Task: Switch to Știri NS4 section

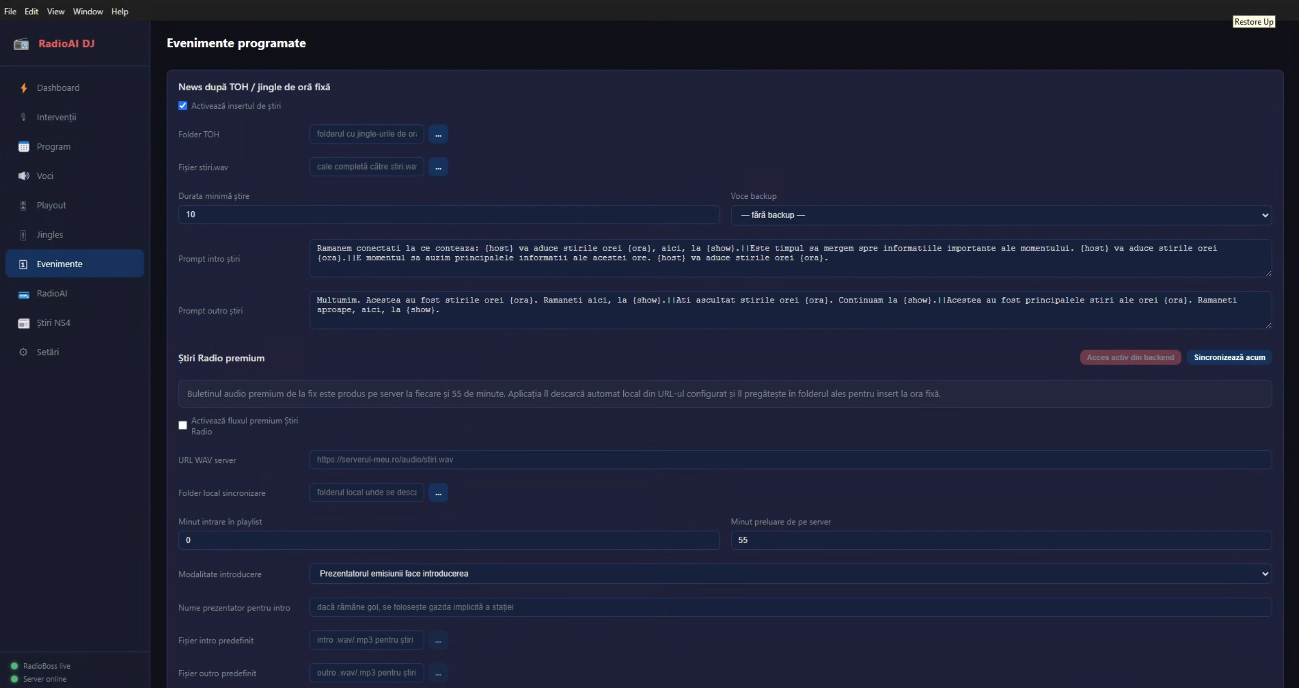Action: click(x=75, y=323)
